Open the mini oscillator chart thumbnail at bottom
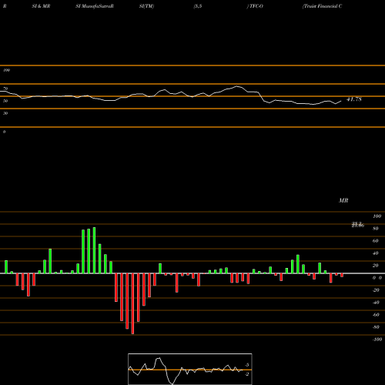This screenshot has height=385, width=385. coord(190,369)
